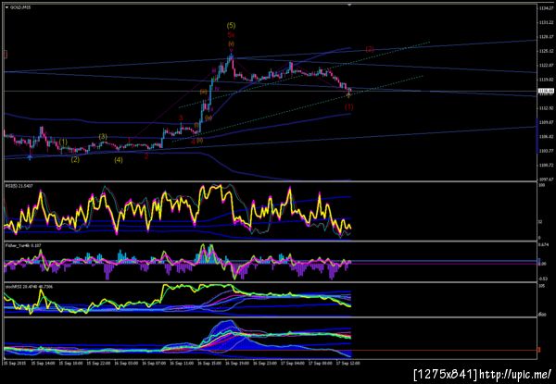Click the blue vertical bar on price axis
The height and width of the screenshot is (384, 556).
click(537, 136)
